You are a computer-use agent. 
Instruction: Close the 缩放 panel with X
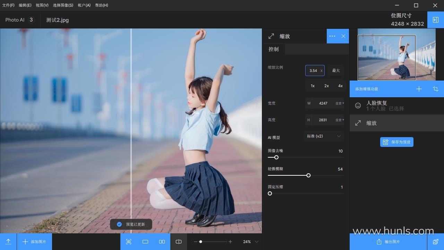(x=343, y=36)
